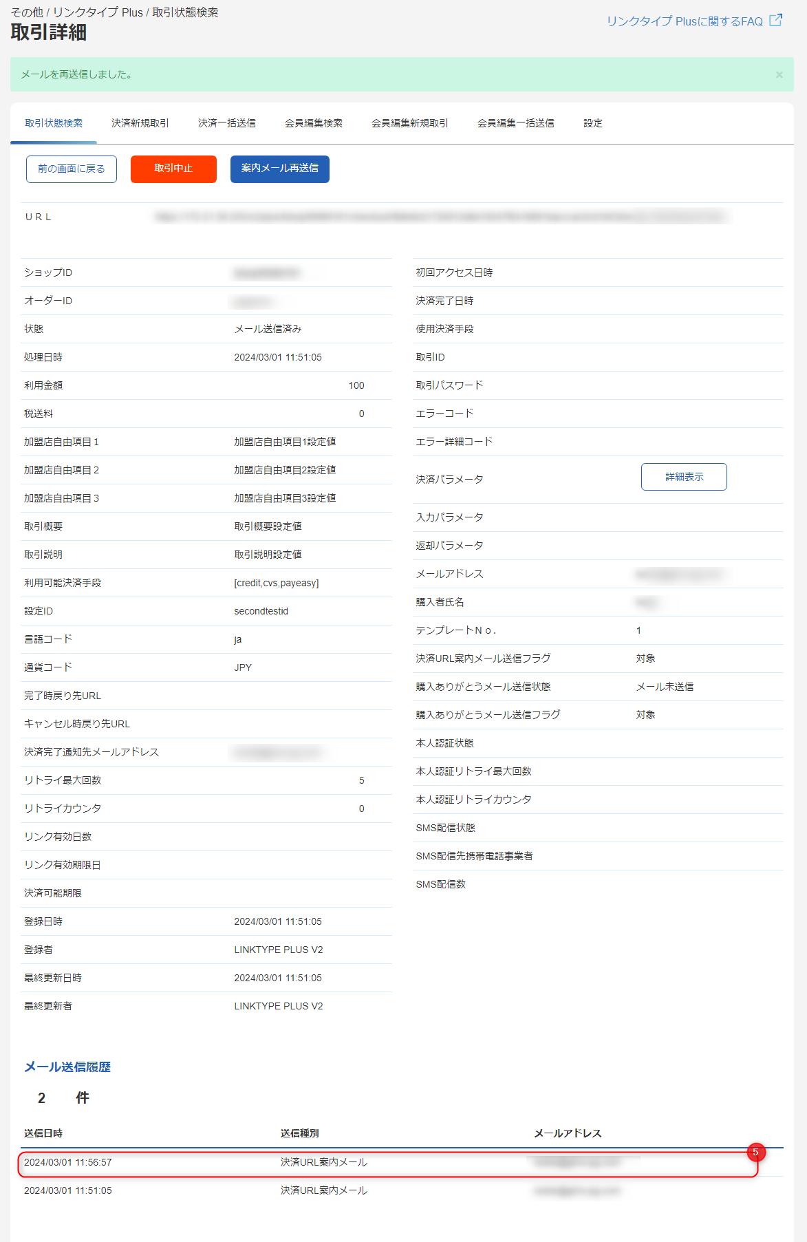Switch to the 取引状態検索 tab
Image resolution: width=807 pixels, height=1242 pixels.
pyautogui.click(x=54, y=123)
